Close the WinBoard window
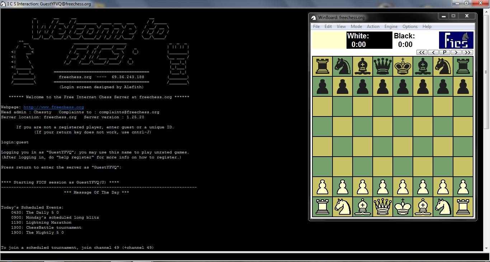Screen dimensions: 490x262 click(x=466, y=16)
